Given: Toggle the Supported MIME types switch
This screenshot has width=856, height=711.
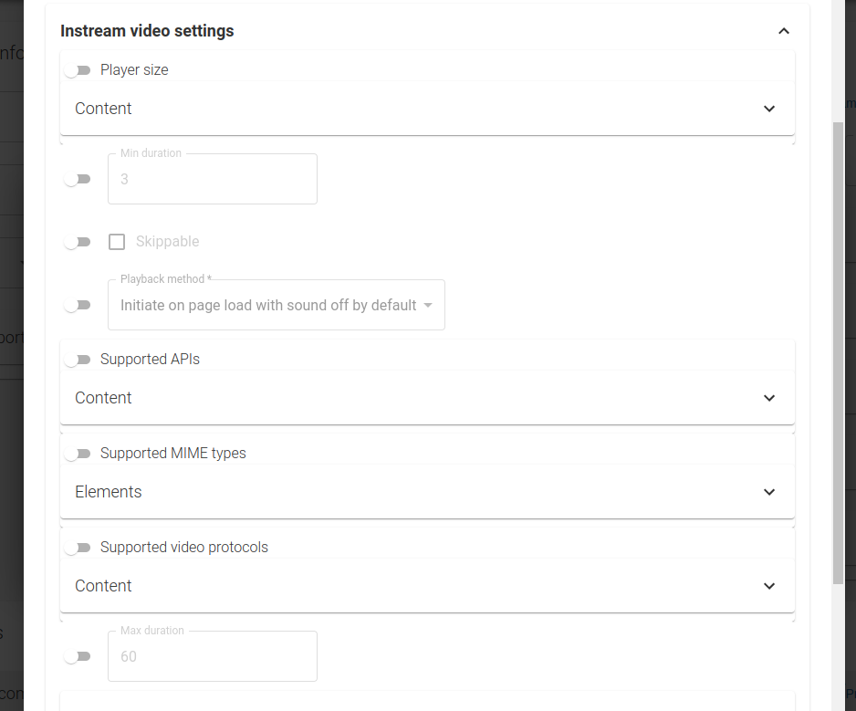Looking at the screenshot, I should tap(78, 454).
